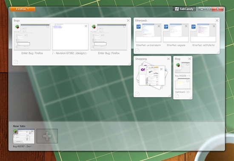234x161 pixels.
Task: Add a new tab to the Shopping group
Action: (x=137, y=93)
